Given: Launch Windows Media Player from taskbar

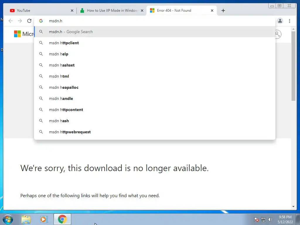Looking at the screenshot, I should [44, 219].
